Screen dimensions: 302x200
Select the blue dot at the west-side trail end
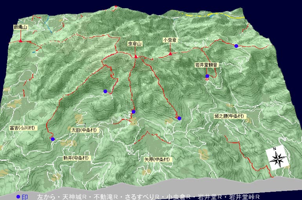tap(105, 91)
